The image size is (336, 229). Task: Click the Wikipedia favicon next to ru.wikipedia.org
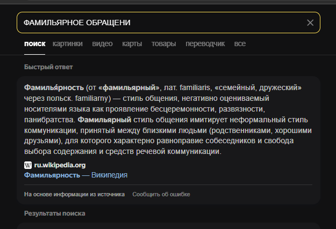[x=28, y=165]
